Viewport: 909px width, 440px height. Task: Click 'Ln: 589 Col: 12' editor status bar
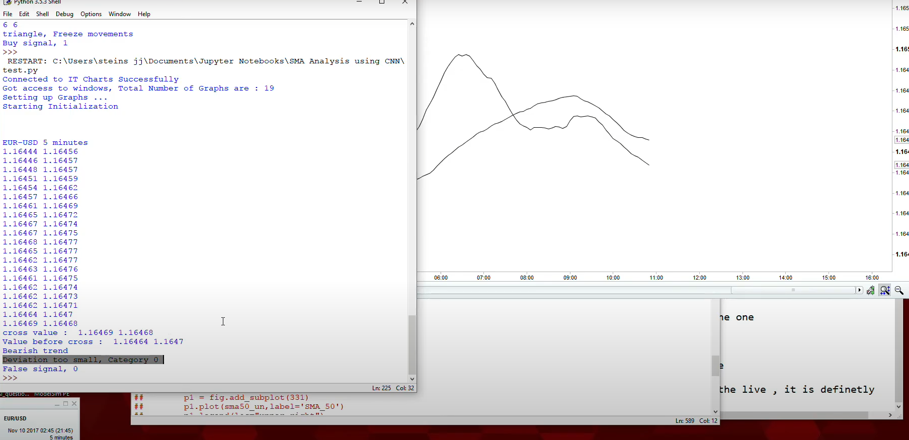[x=696, y=421]
